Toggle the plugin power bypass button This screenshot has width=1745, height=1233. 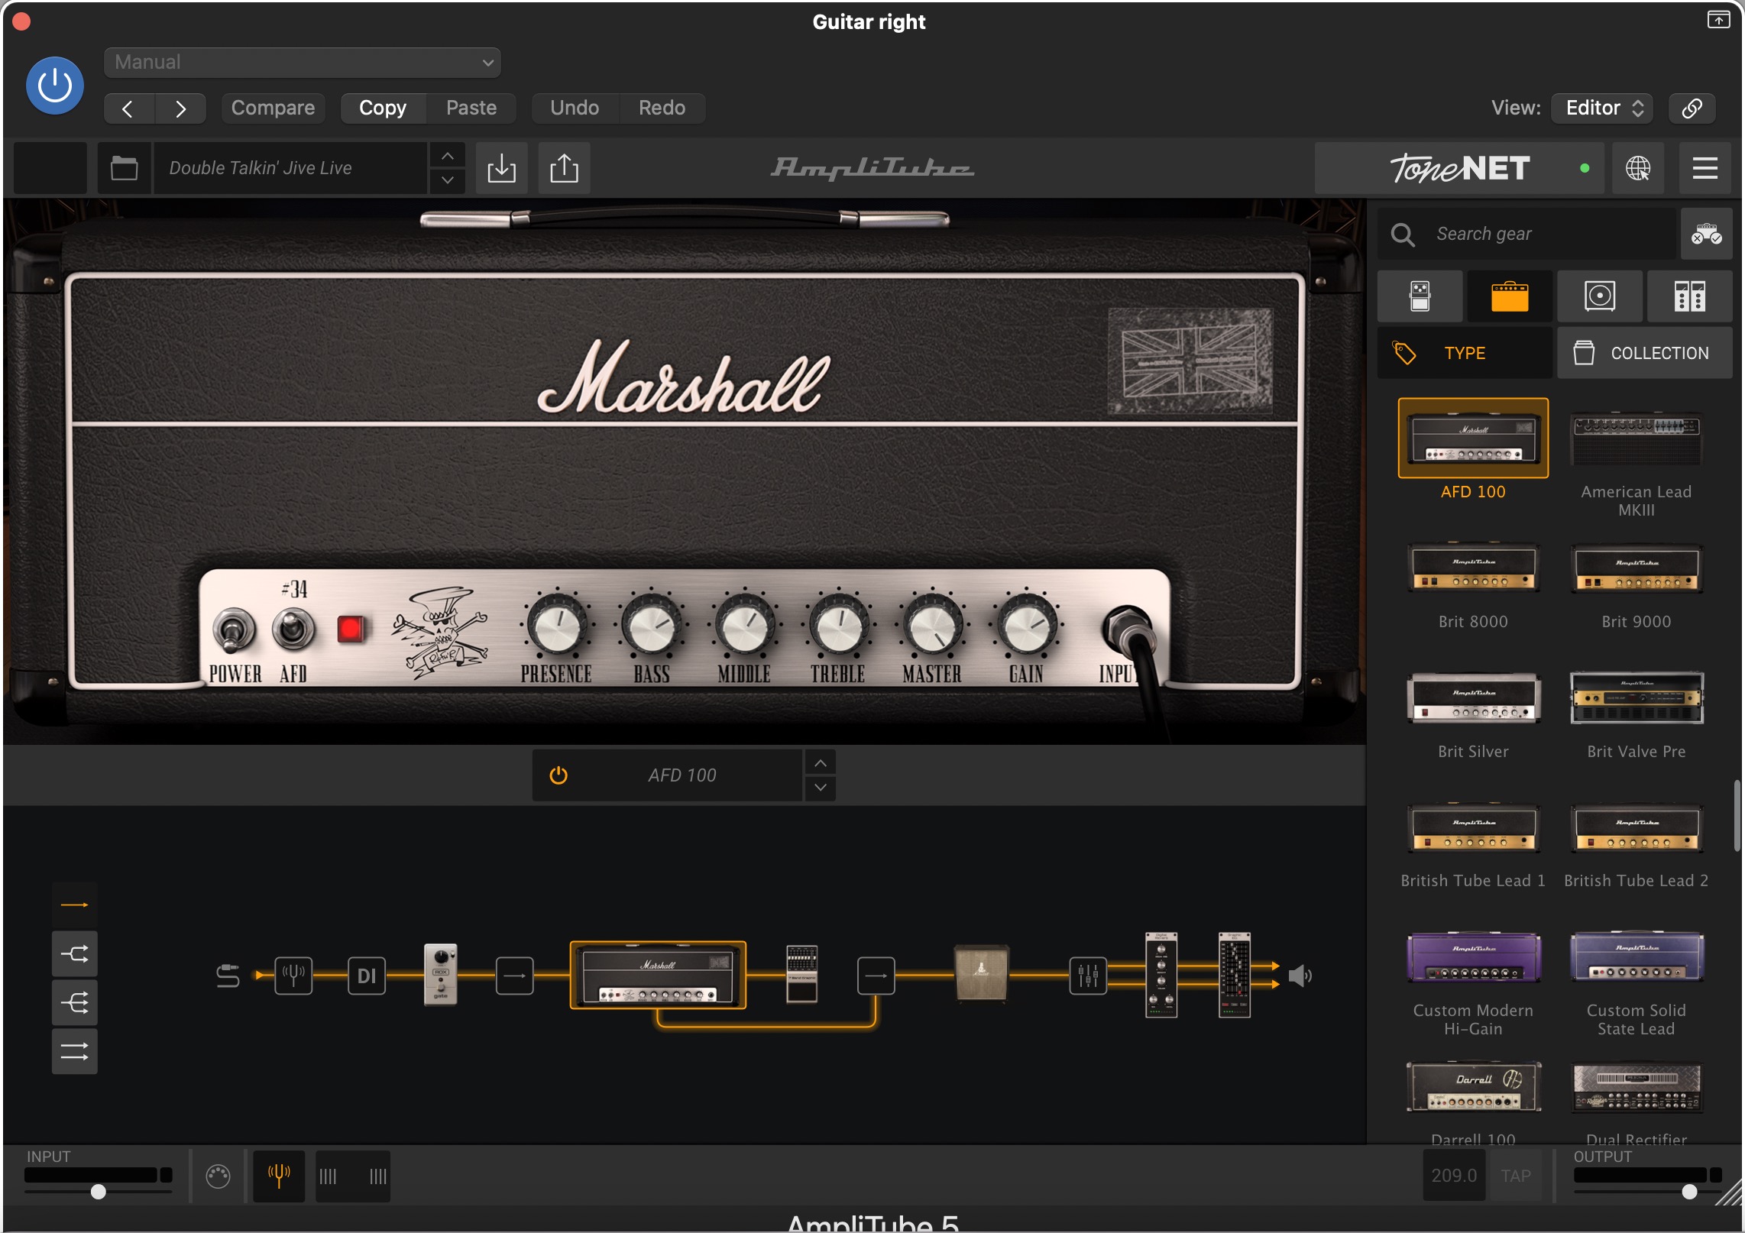click(54, 86)
